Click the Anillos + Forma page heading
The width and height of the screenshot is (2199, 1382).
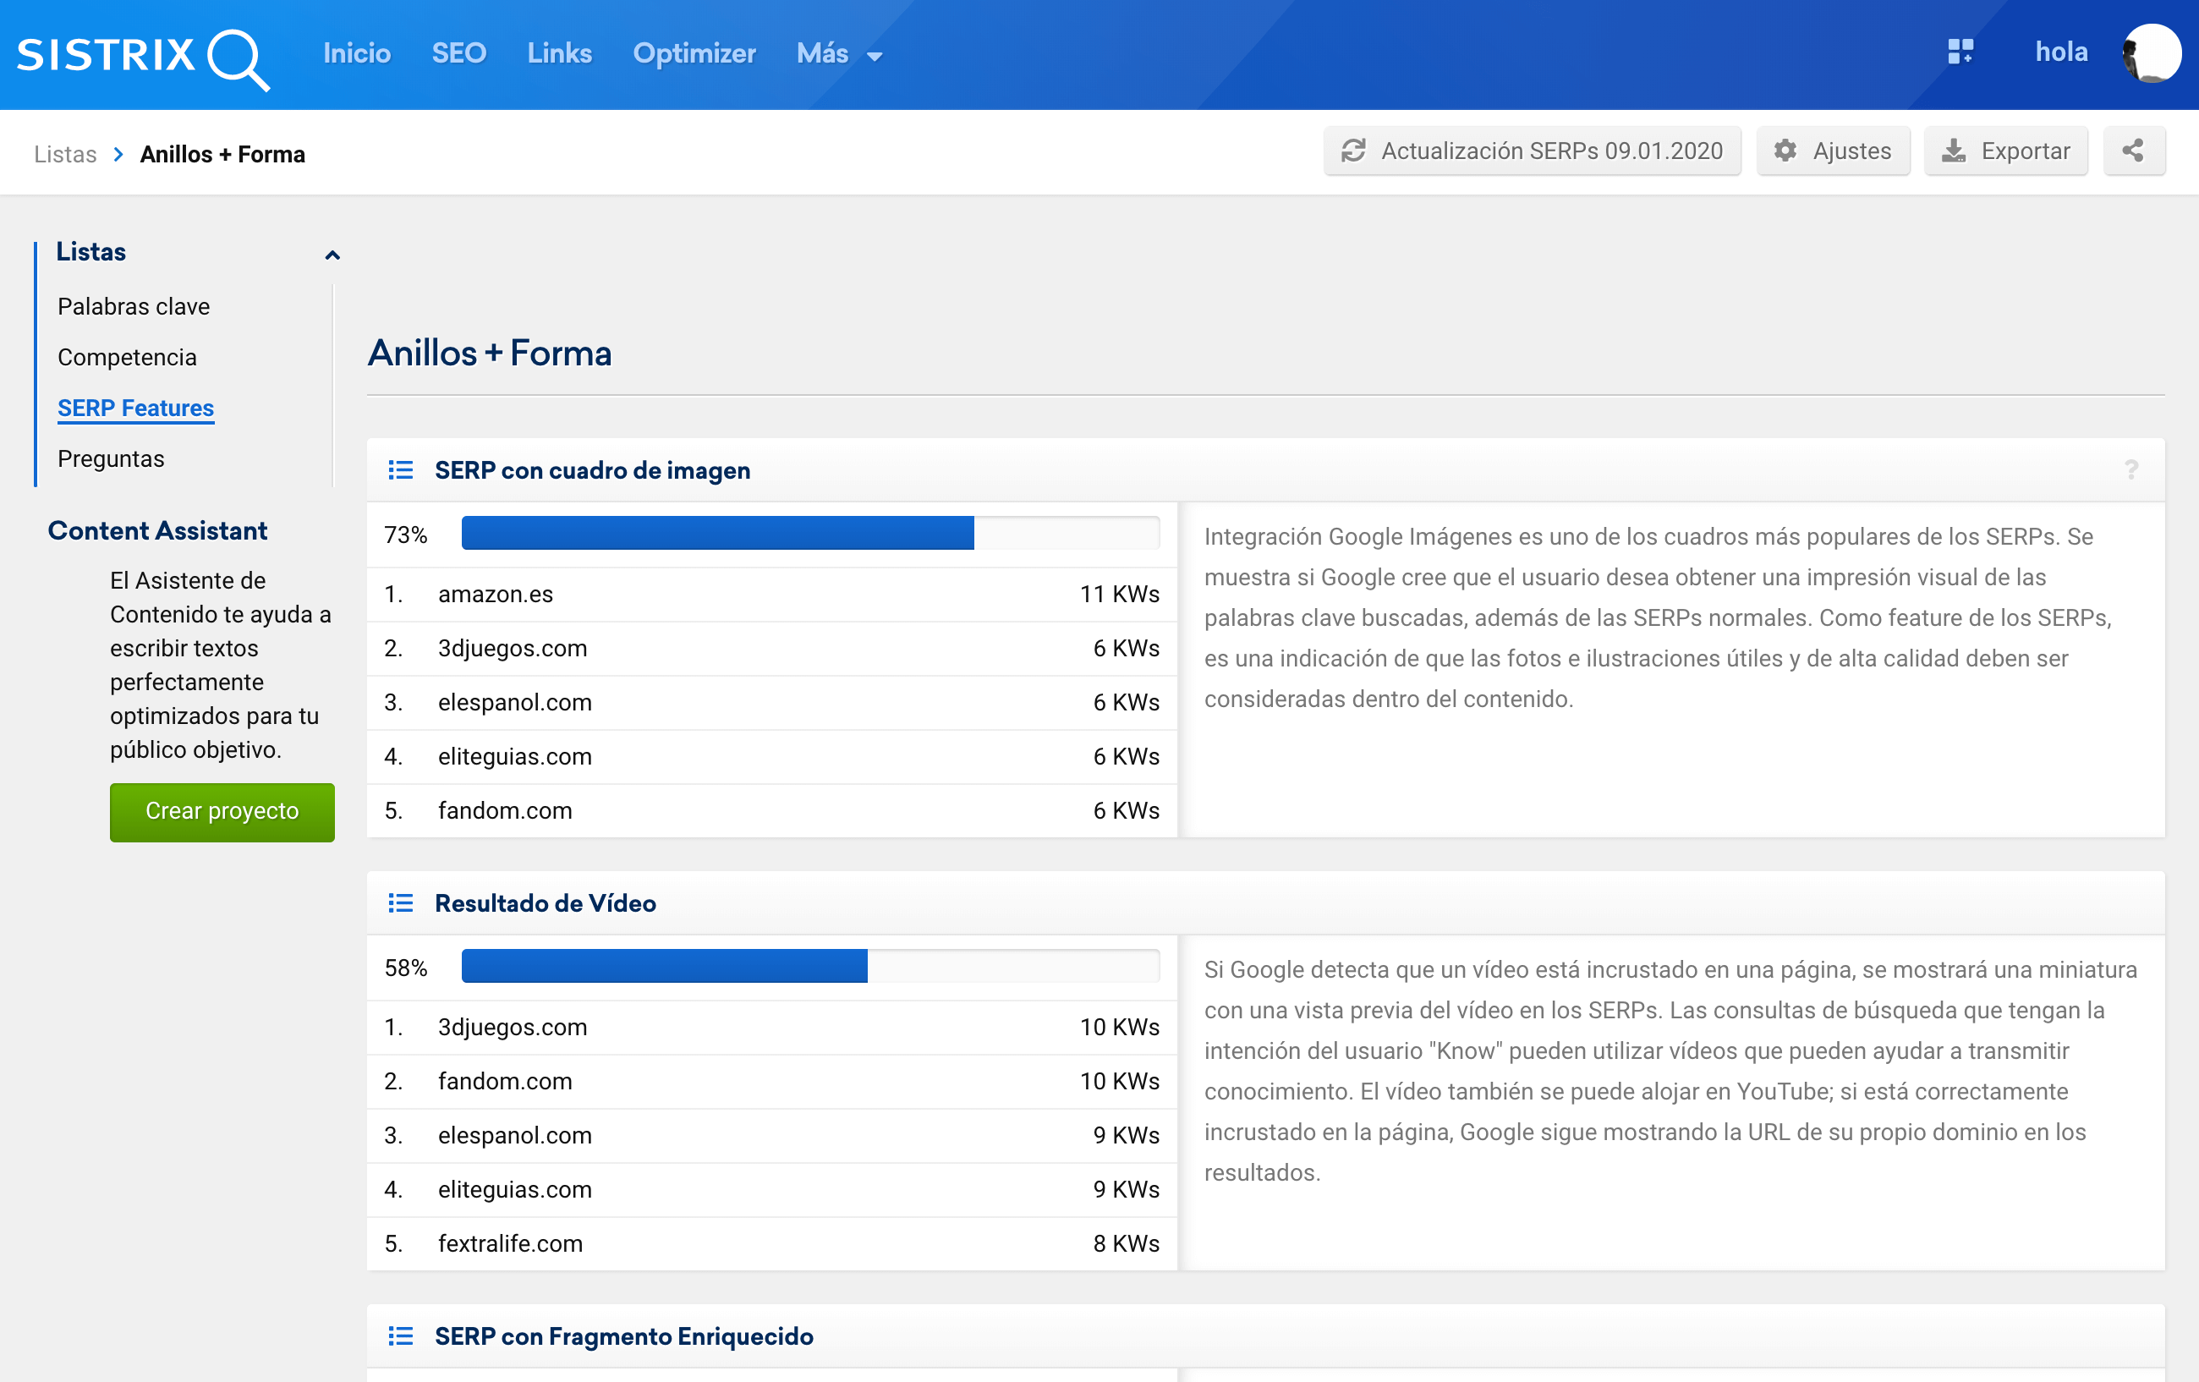pyautogui.click(x=490, y=353)
